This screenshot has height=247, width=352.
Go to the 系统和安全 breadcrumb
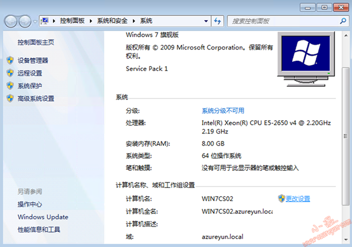coord(112,21)
